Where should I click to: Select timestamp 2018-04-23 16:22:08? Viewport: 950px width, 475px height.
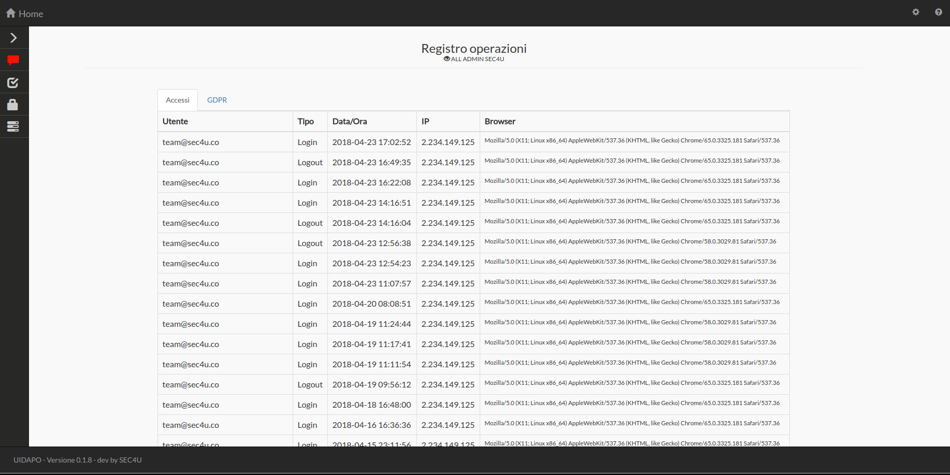(371, 182)
